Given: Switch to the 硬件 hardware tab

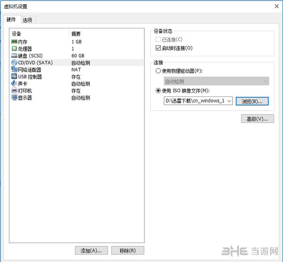Looking at the screenshot, I should coord(11,19).
